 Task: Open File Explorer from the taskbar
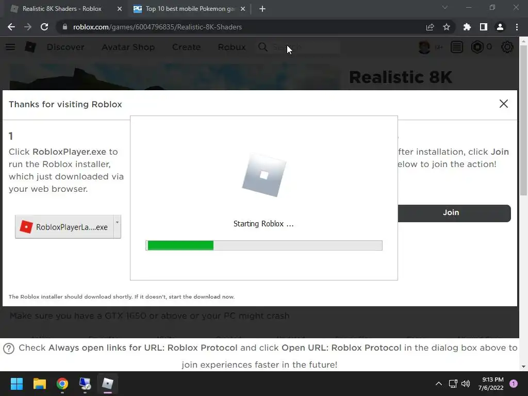(39, 384)
